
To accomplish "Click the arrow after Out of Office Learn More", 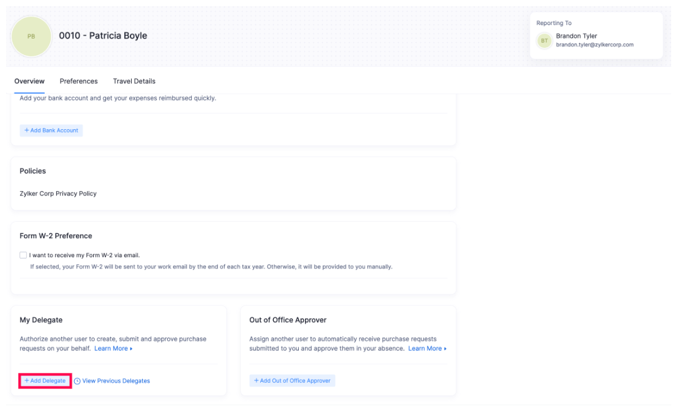I will (x=445, y=348).
